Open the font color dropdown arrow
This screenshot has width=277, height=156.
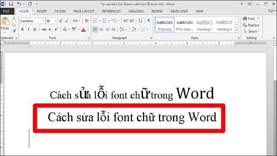pos(88,29)
